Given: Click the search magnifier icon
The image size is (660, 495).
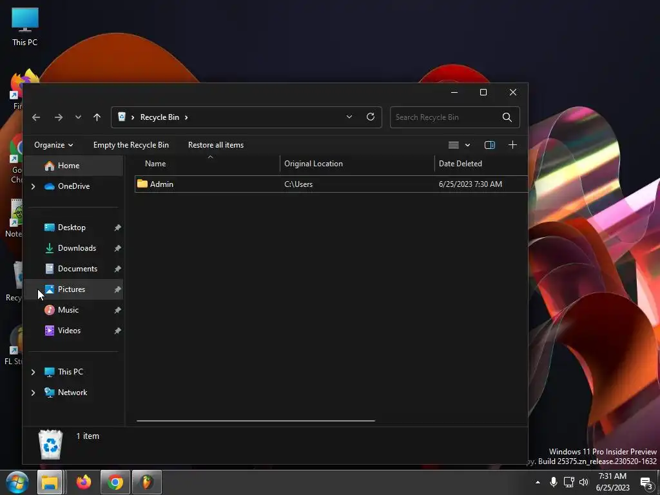Looking at the screenshot, I should click(507, 117).
